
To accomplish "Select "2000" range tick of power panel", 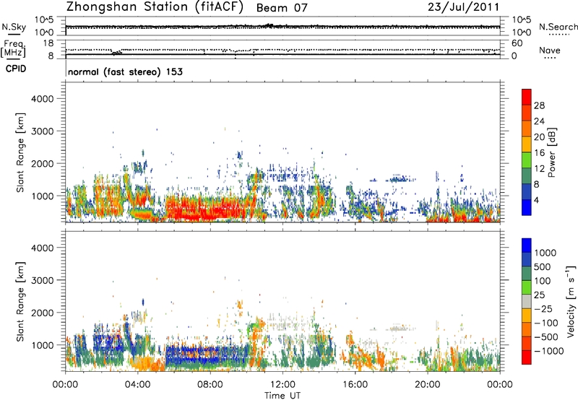I will point(42,163).
